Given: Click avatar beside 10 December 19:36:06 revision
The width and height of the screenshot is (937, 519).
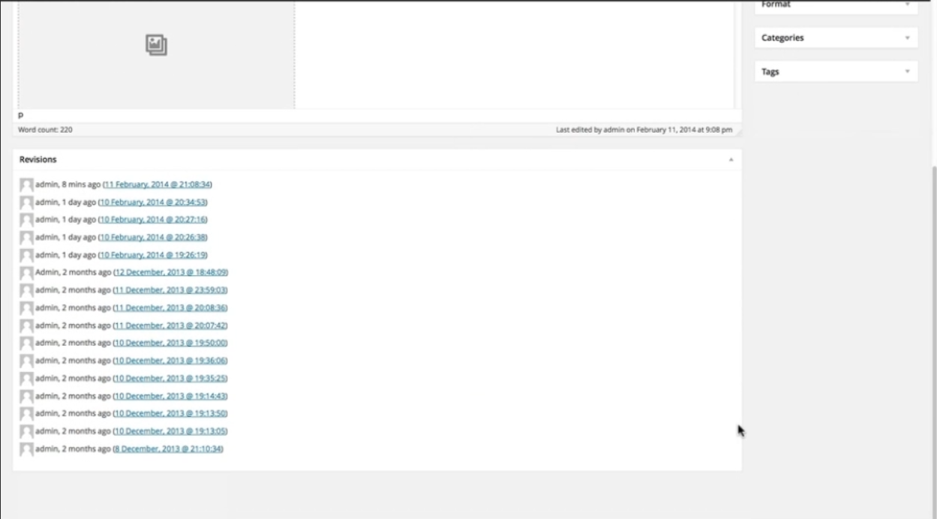Looking at the screenshot, I should click(x=27, y=361).
